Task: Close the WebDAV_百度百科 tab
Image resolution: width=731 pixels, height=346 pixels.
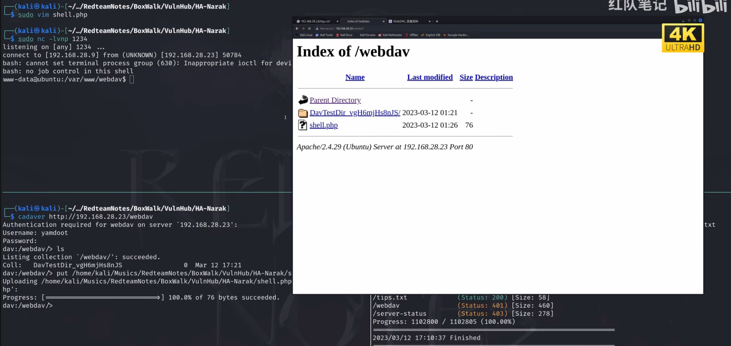Action: tap(429, 22)
